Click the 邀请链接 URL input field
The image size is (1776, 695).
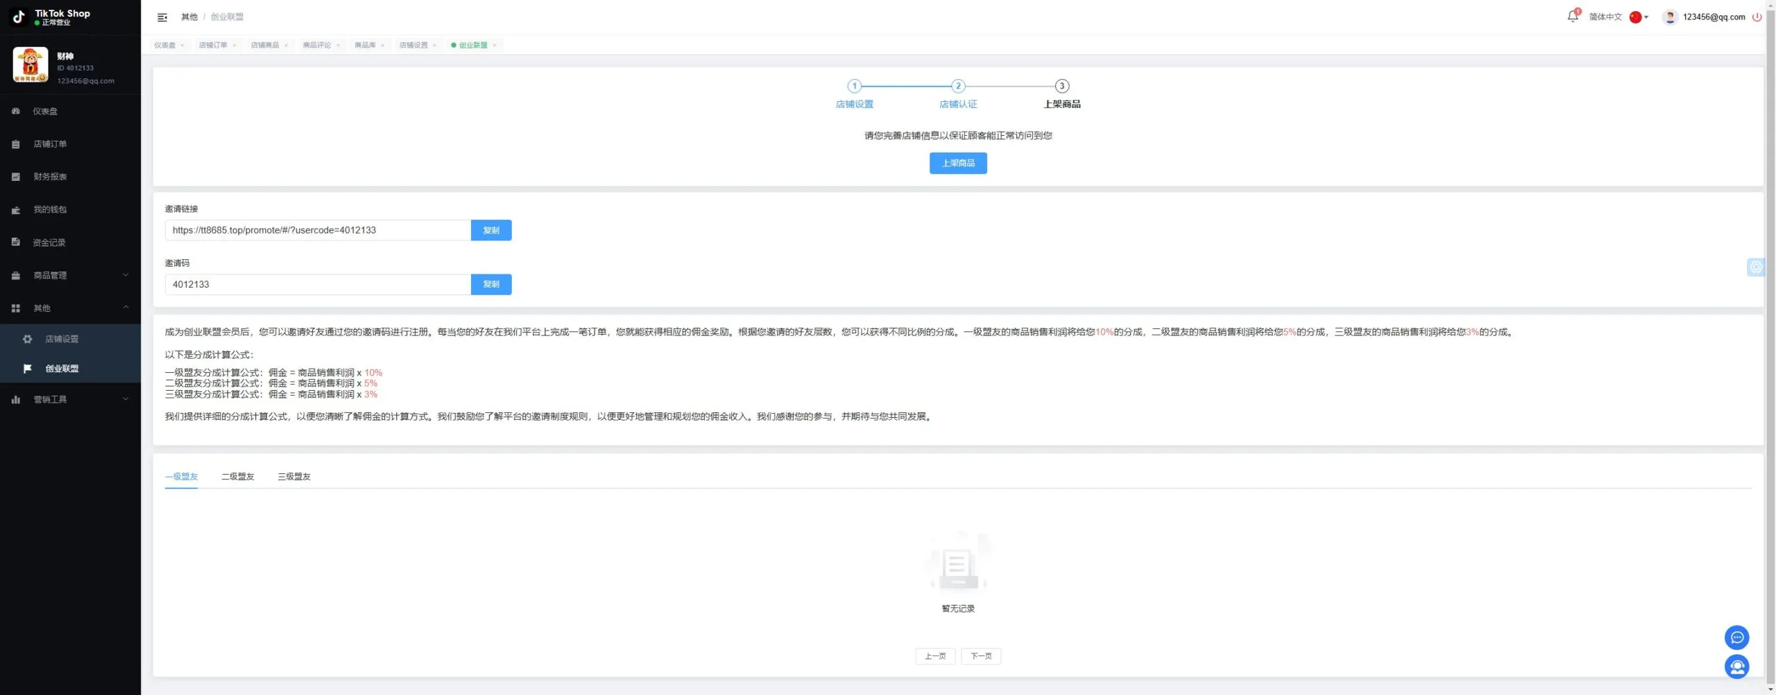318,230
